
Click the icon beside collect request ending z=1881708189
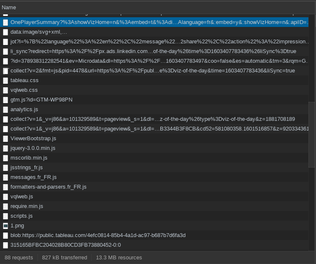point(5,119)
